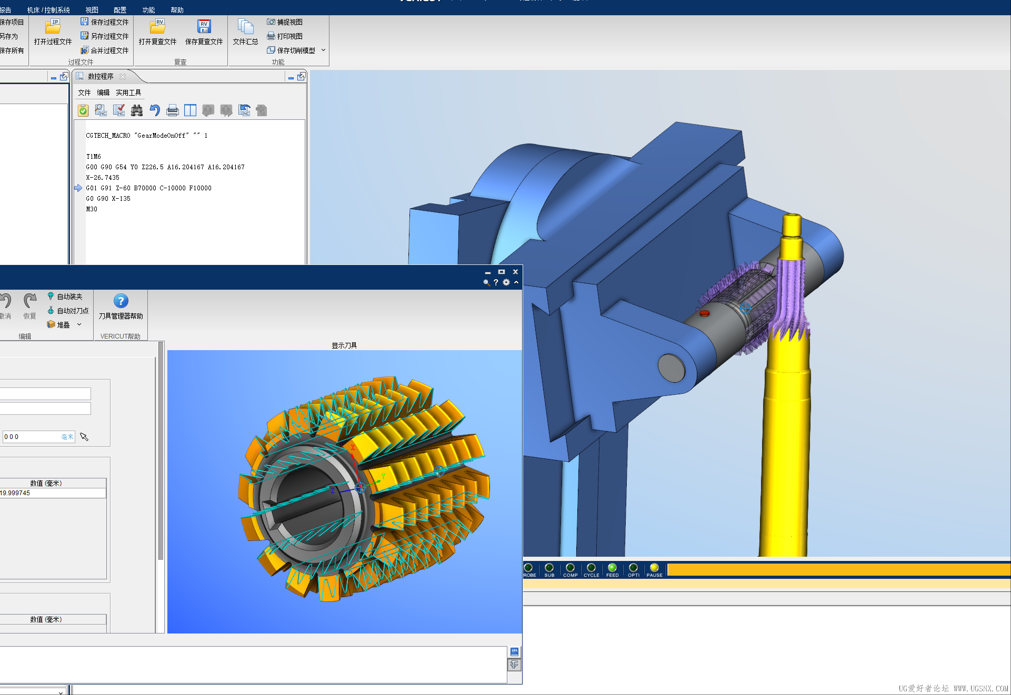This screenshot has width=1011, height=695.
Task: Toggle the PAUSE indicator light
Action: (x=654, y=568)
